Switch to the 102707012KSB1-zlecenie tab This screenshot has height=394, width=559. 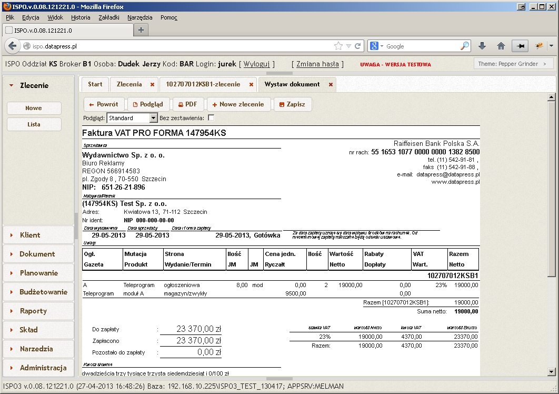point(203,84)
